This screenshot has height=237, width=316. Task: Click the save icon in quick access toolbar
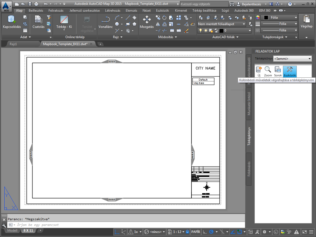tap(30, 4)
